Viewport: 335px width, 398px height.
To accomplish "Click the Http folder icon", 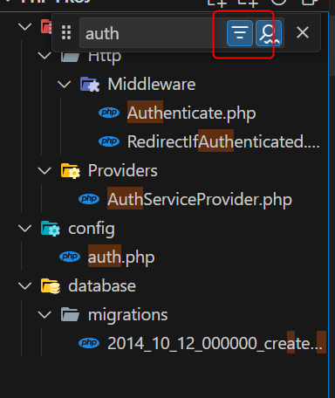I will (70, 57).
